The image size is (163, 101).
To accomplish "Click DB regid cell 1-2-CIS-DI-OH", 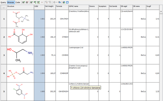I will tap(127, 37).
